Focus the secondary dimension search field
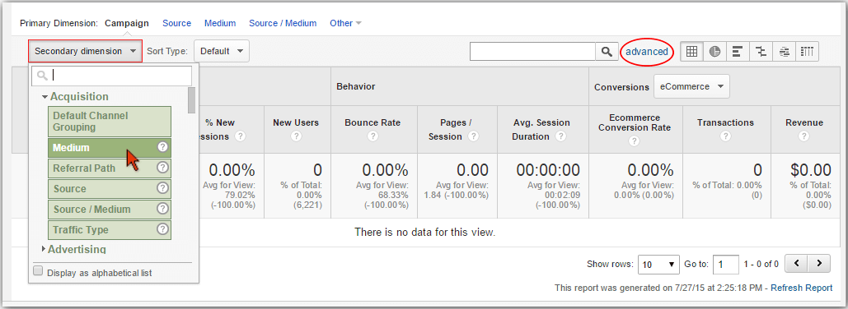The height and width of the screenshot is (309, 848). point(111,76)
